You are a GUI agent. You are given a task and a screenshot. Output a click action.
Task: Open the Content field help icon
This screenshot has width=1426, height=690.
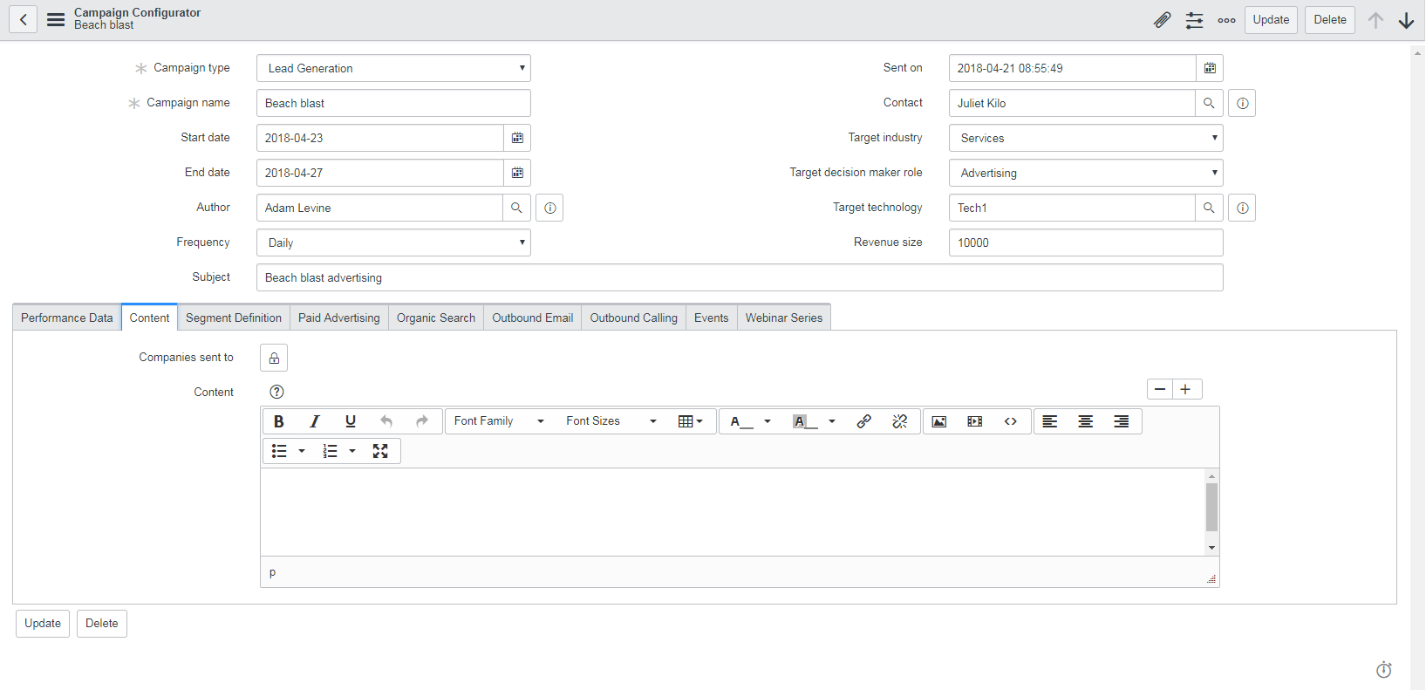[x=276, y=392]
